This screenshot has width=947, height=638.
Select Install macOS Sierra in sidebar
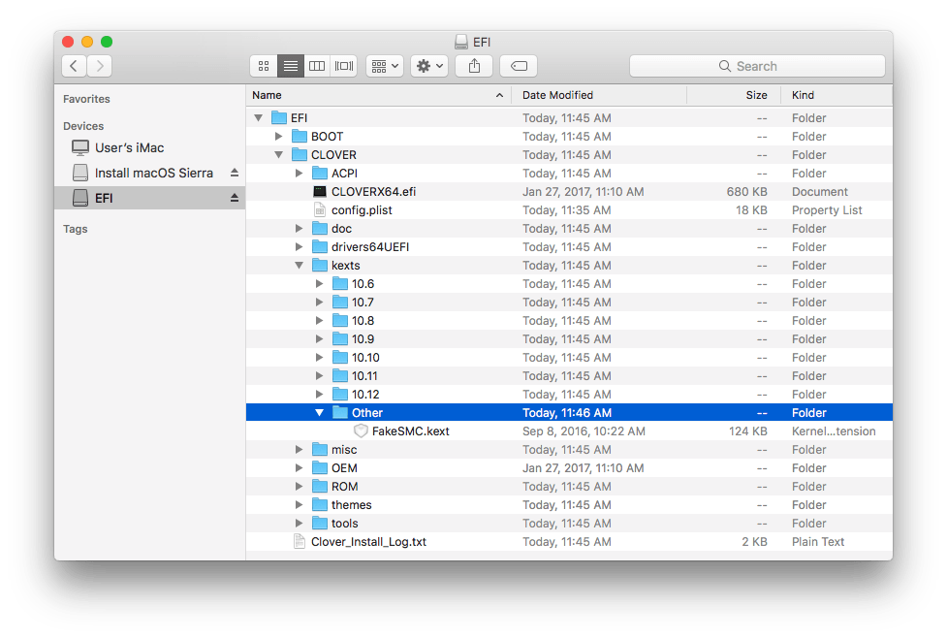point(150,173)
